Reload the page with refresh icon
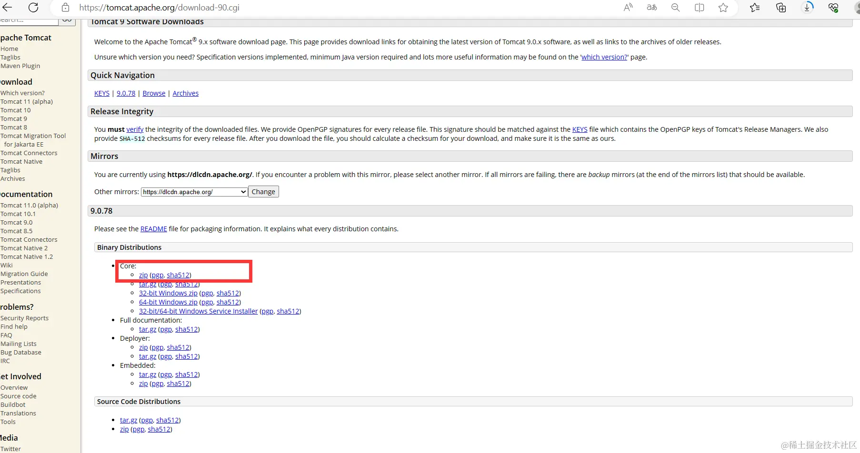Image resolution: width=860 pixels, height=453 pixels. coord(33,7)
